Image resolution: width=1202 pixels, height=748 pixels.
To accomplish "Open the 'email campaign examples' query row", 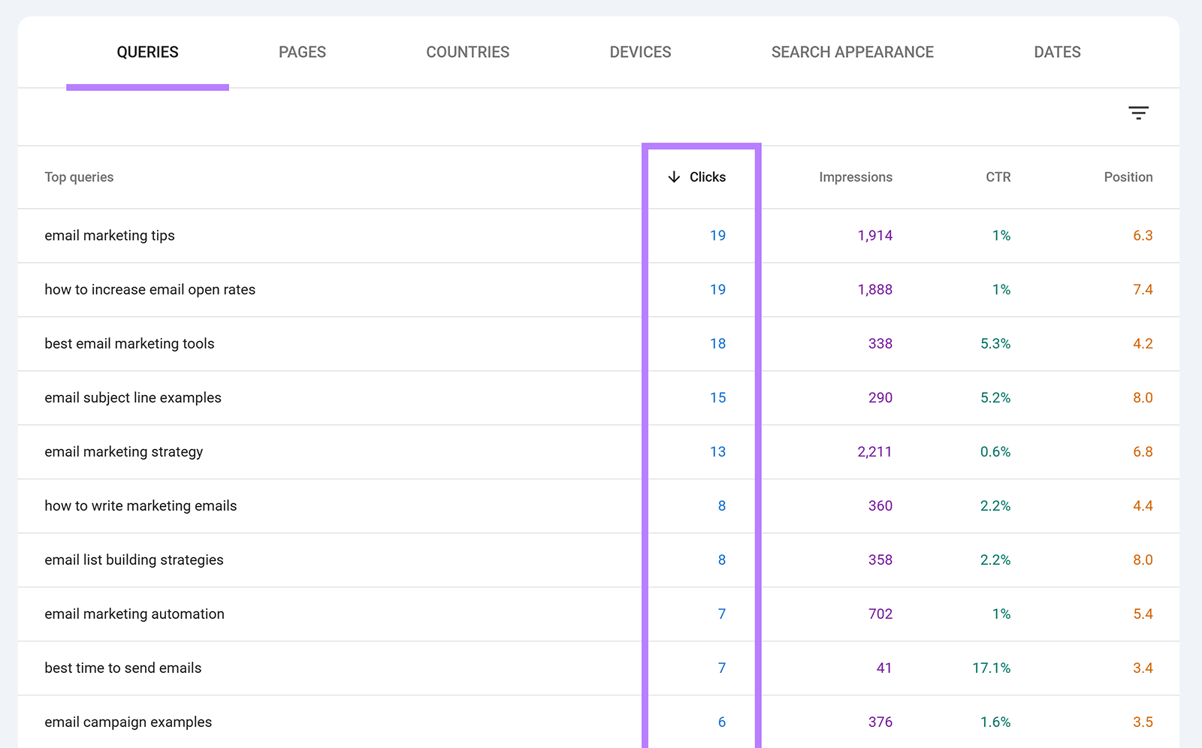I will pyautogui.click(x=128, y=722).
